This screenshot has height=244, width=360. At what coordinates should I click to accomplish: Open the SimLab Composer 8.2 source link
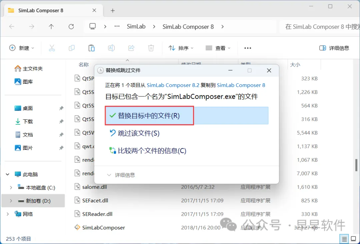click(173, 85)
